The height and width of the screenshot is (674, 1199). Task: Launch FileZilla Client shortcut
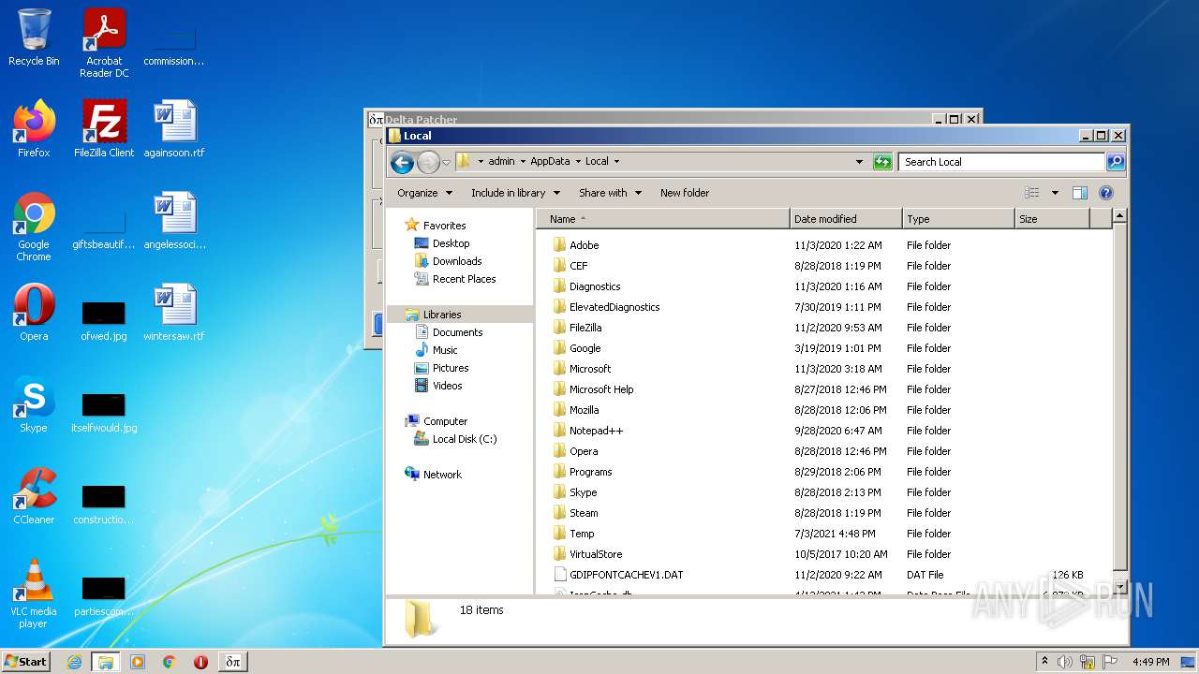pos(104,128)
